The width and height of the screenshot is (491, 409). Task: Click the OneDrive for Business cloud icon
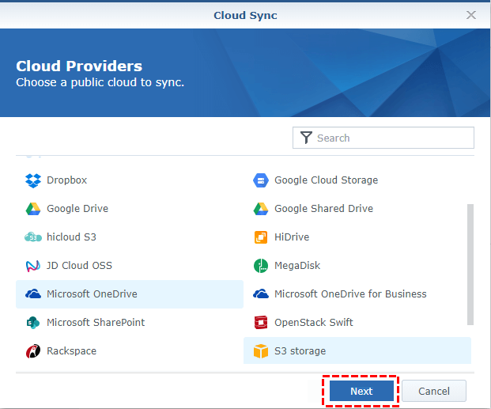coord(261,294)
